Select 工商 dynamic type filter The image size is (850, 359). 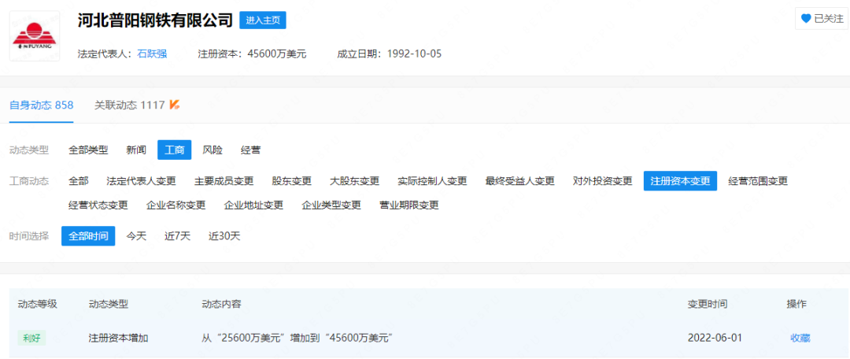[x=175, y=150]
